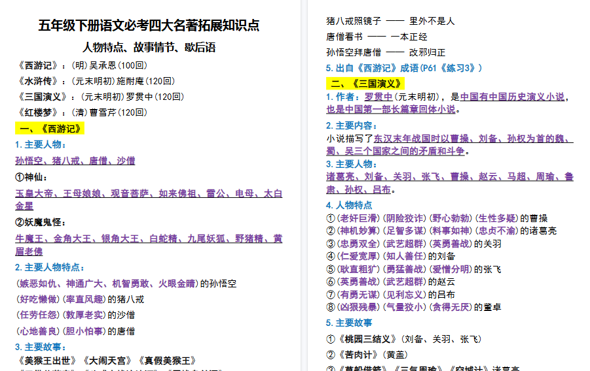Screen dimensions: 590x371
Task: Click the heading 5.出自《西游记》成语(P61《练习3》)
Action: coord(404,68)
